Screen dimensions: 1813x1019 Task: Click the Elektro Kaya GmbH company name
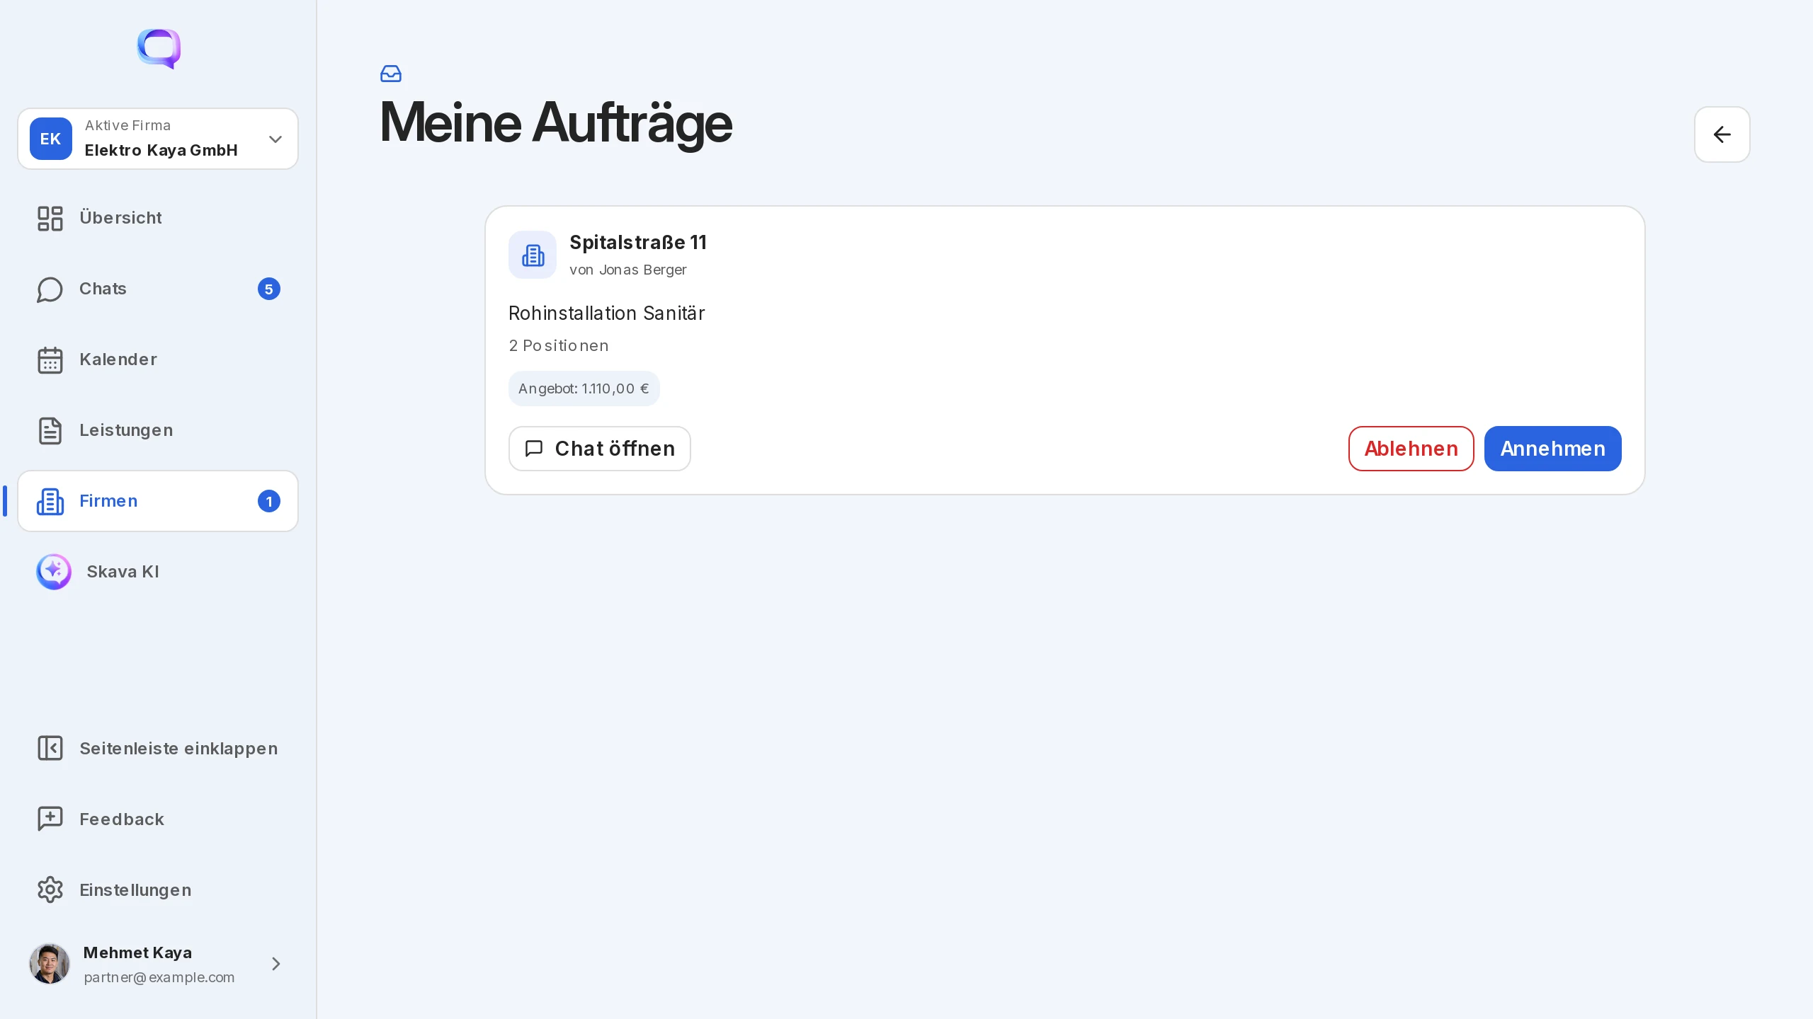pos(161,150)
